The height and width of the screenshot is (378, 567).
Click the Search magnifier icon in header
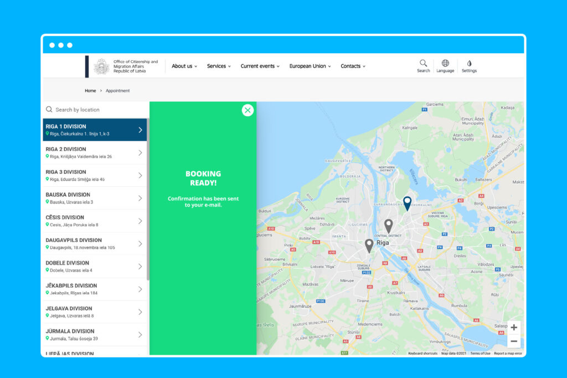click(x=423, y=64)
